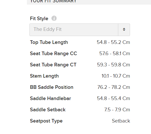Open the Fit Style dropdown arrows

tap(124, 30)
